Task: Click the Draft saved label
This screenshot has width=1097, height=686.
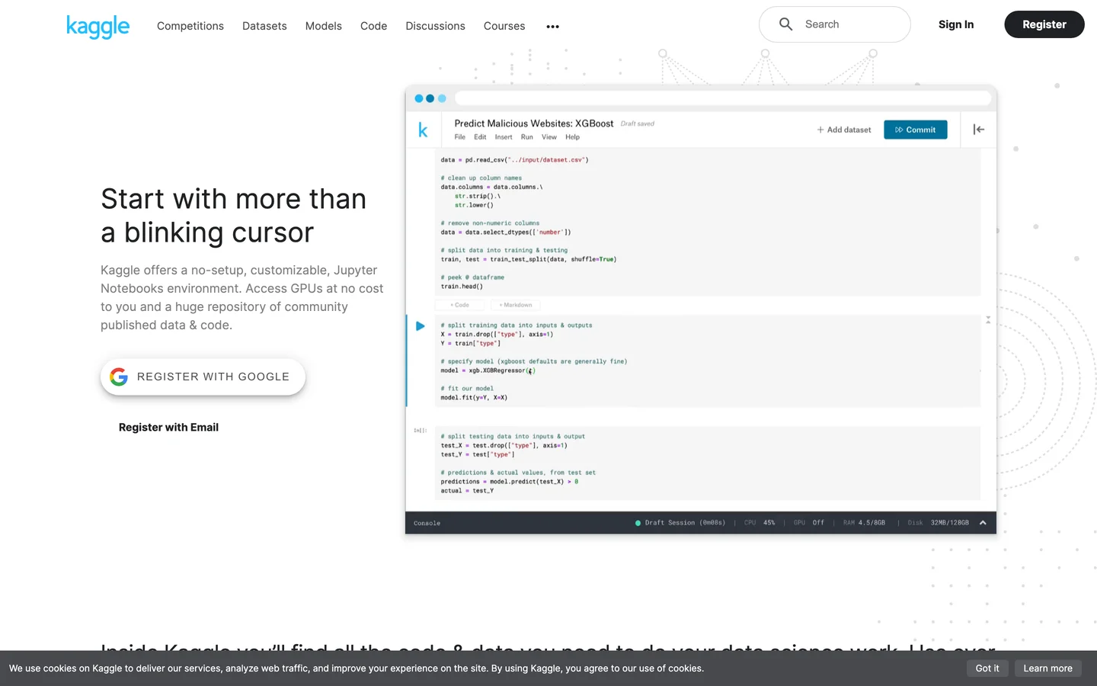Action: 638,123
